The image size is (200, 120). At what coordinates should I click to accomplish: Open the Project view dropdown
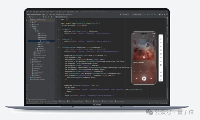pyautogui.click(x=33, y=17)
